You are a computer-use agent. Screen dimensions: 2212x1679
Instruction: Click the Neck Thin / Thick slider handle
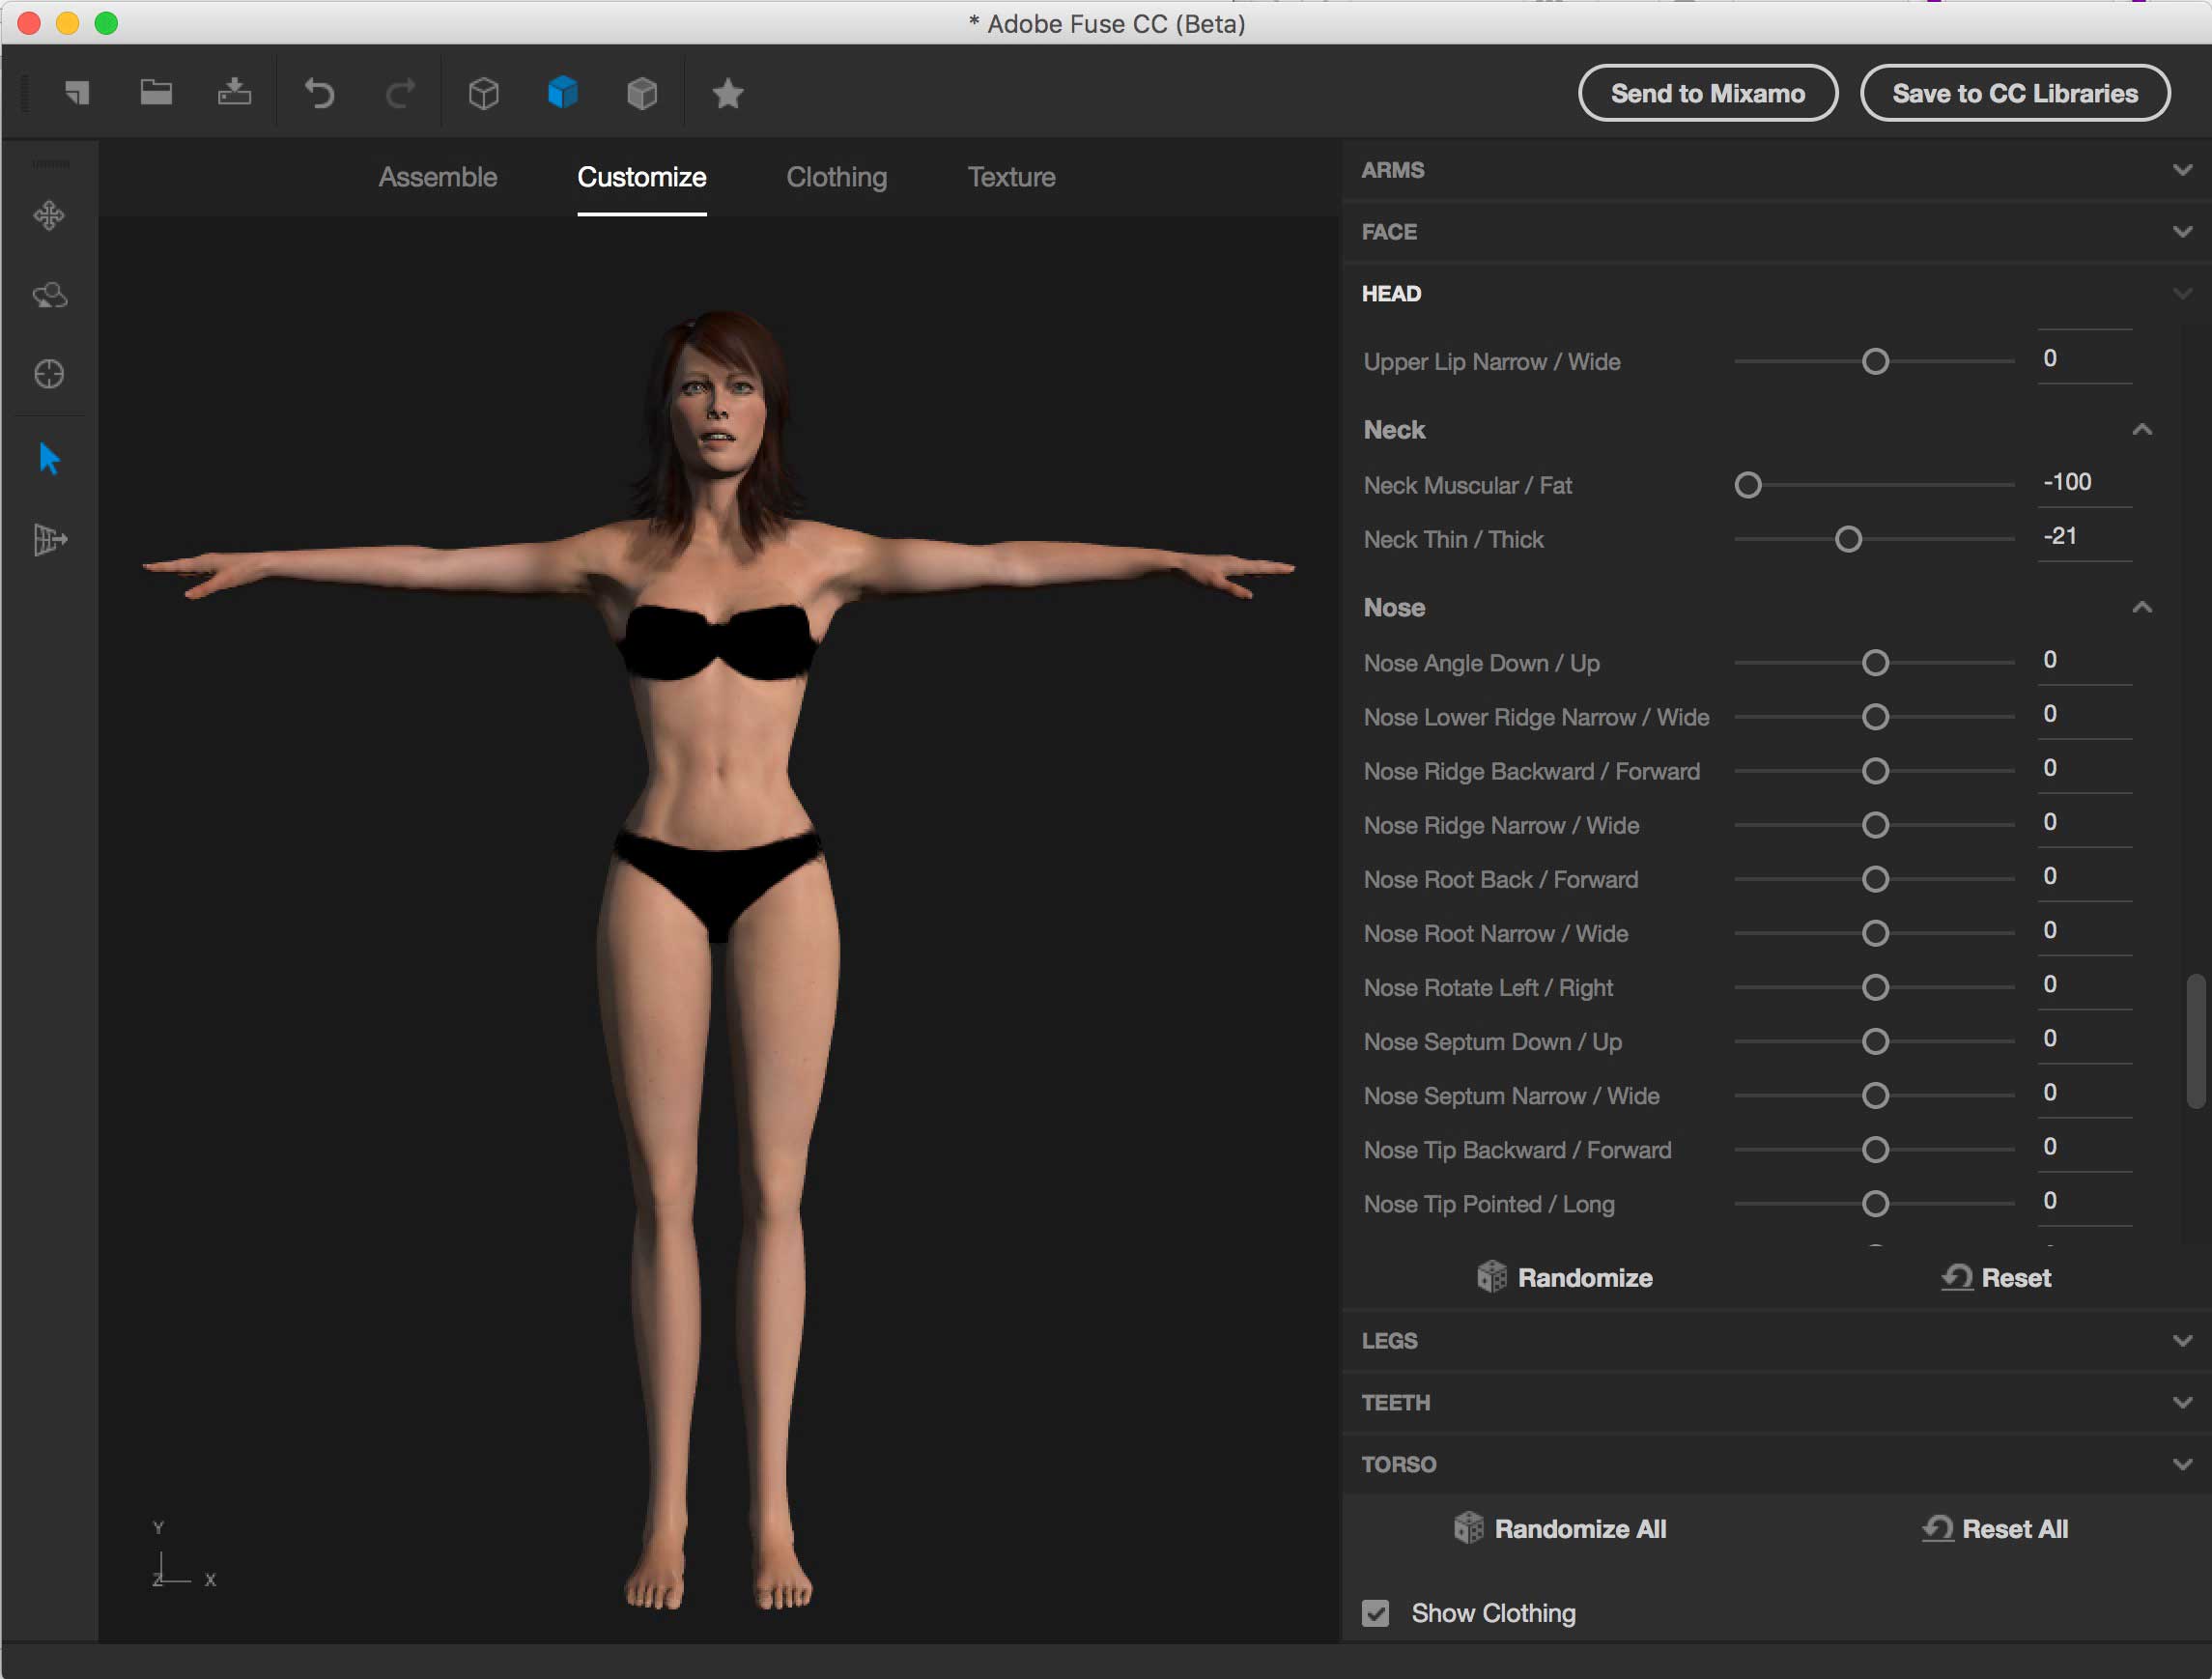pyautogui.click(x=1848, y=540)
